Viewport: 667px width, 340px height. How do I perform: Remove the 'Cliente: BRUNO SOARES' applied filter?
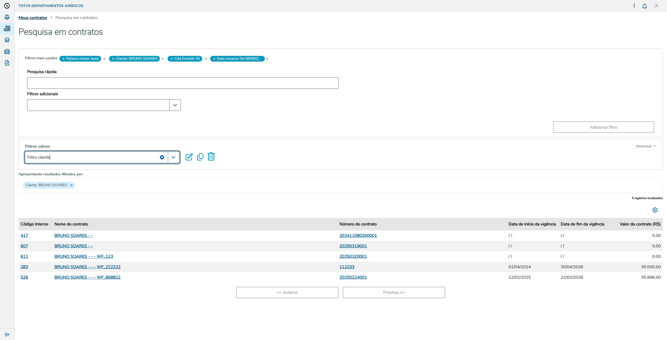click(71, 185)
